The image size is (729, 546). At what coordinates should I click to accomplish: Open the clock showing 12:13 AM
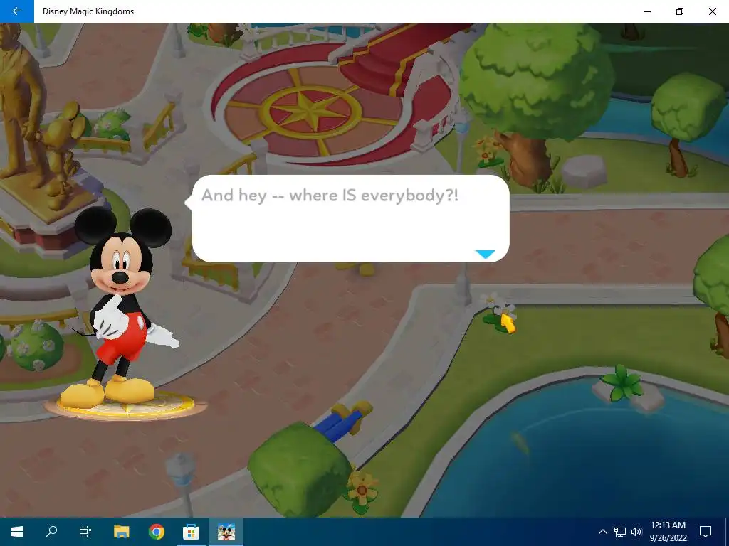[x=668, y=532]
